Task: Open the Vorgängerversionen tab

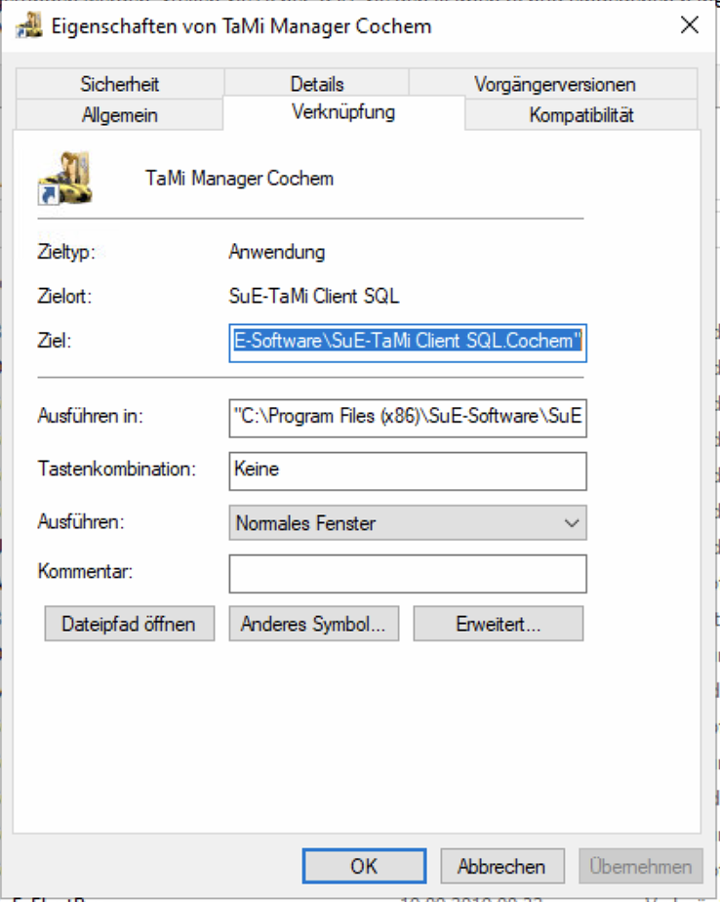Action: point(554,84)
